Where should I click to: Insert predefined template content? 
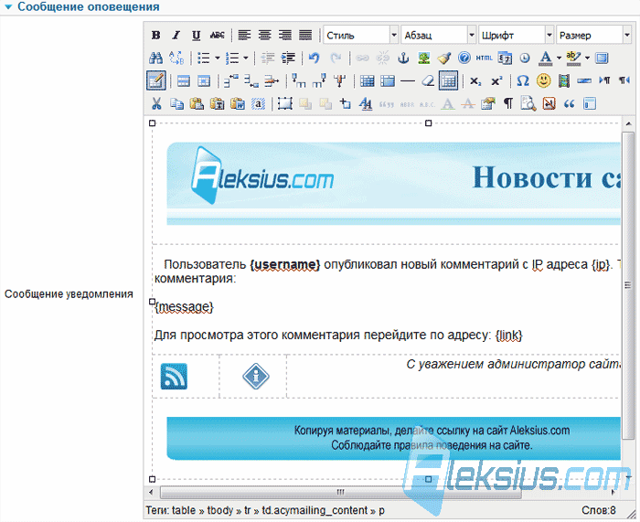590,103
